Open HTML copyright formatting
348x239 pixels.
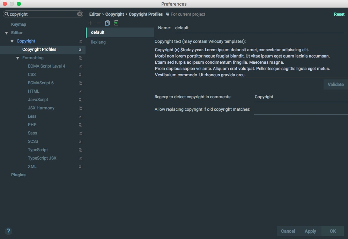(x=34, y=91)
